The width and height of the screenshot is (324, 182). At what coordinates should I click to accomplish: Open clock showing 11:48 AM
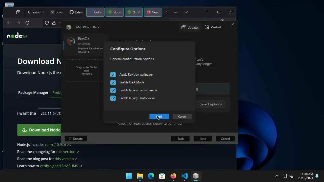305,176
